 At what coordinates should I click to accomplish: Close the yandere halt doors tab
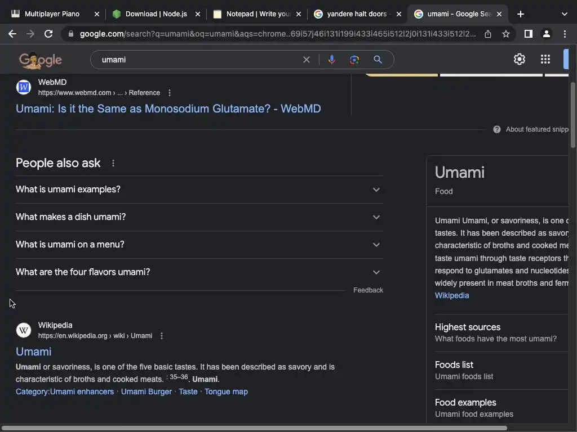[x=399, y=14]
